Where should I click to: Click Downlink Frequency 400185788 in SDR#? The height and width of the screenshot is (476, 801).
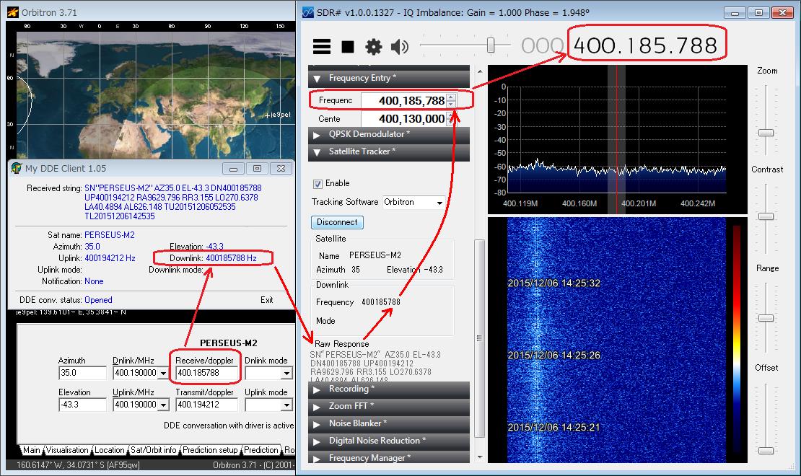pos(380,302)
